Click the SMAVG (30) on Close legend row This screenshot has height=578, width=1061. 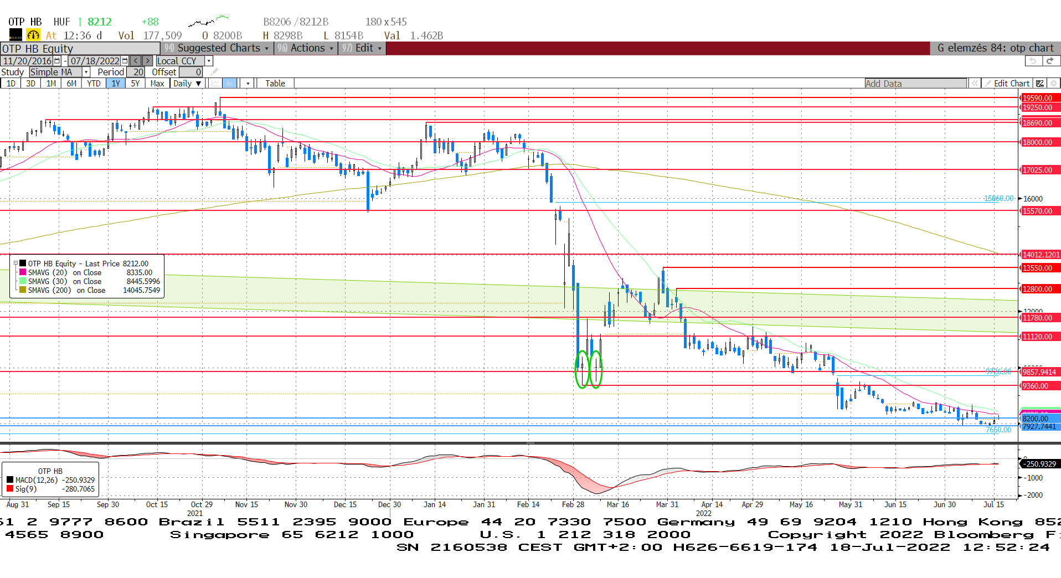coord(89,281)
